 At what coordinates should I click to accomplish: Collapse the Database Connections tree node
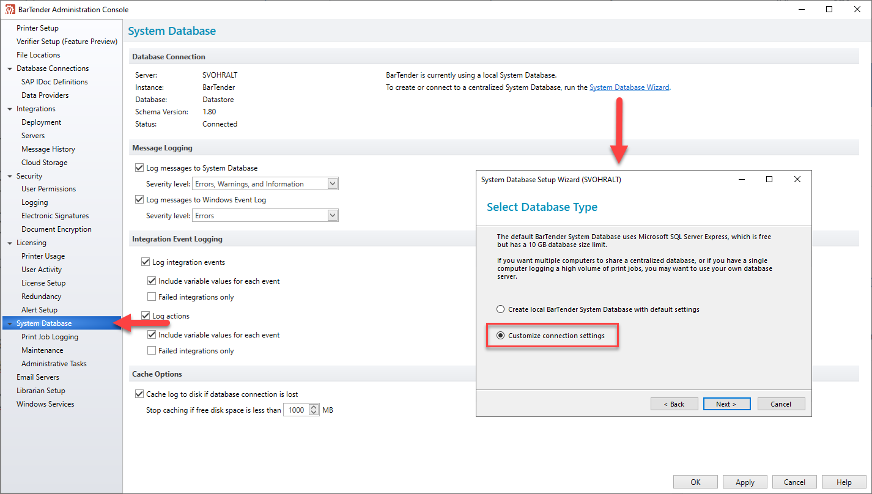[x=10, y=68]
